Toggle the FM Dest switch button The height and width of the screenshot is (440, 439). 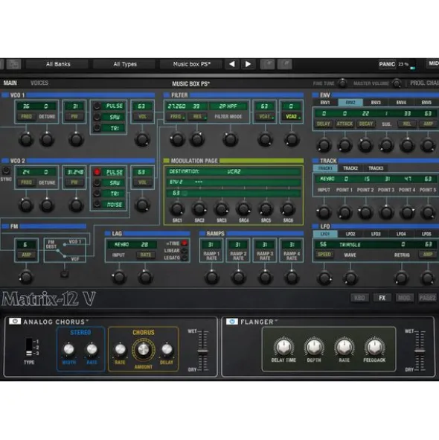tap(65, 273)
